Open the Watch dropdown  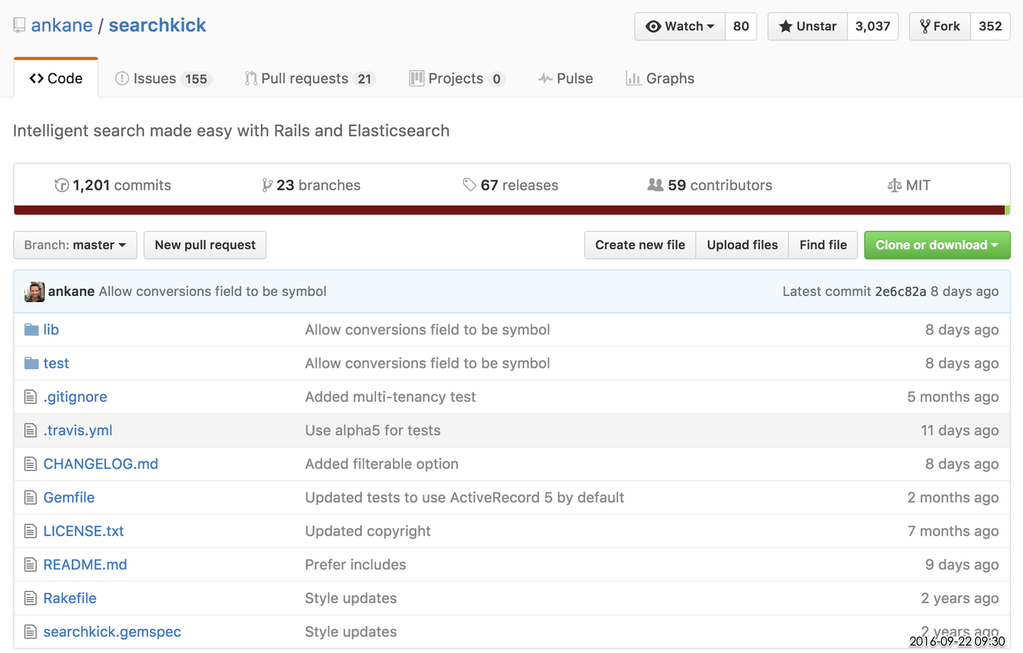coord(680,26)
